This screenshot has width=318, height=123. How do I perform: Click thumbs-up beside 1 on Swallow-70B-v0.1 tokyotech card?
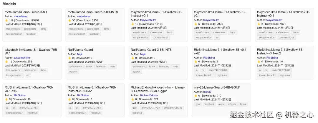point(6,61)
